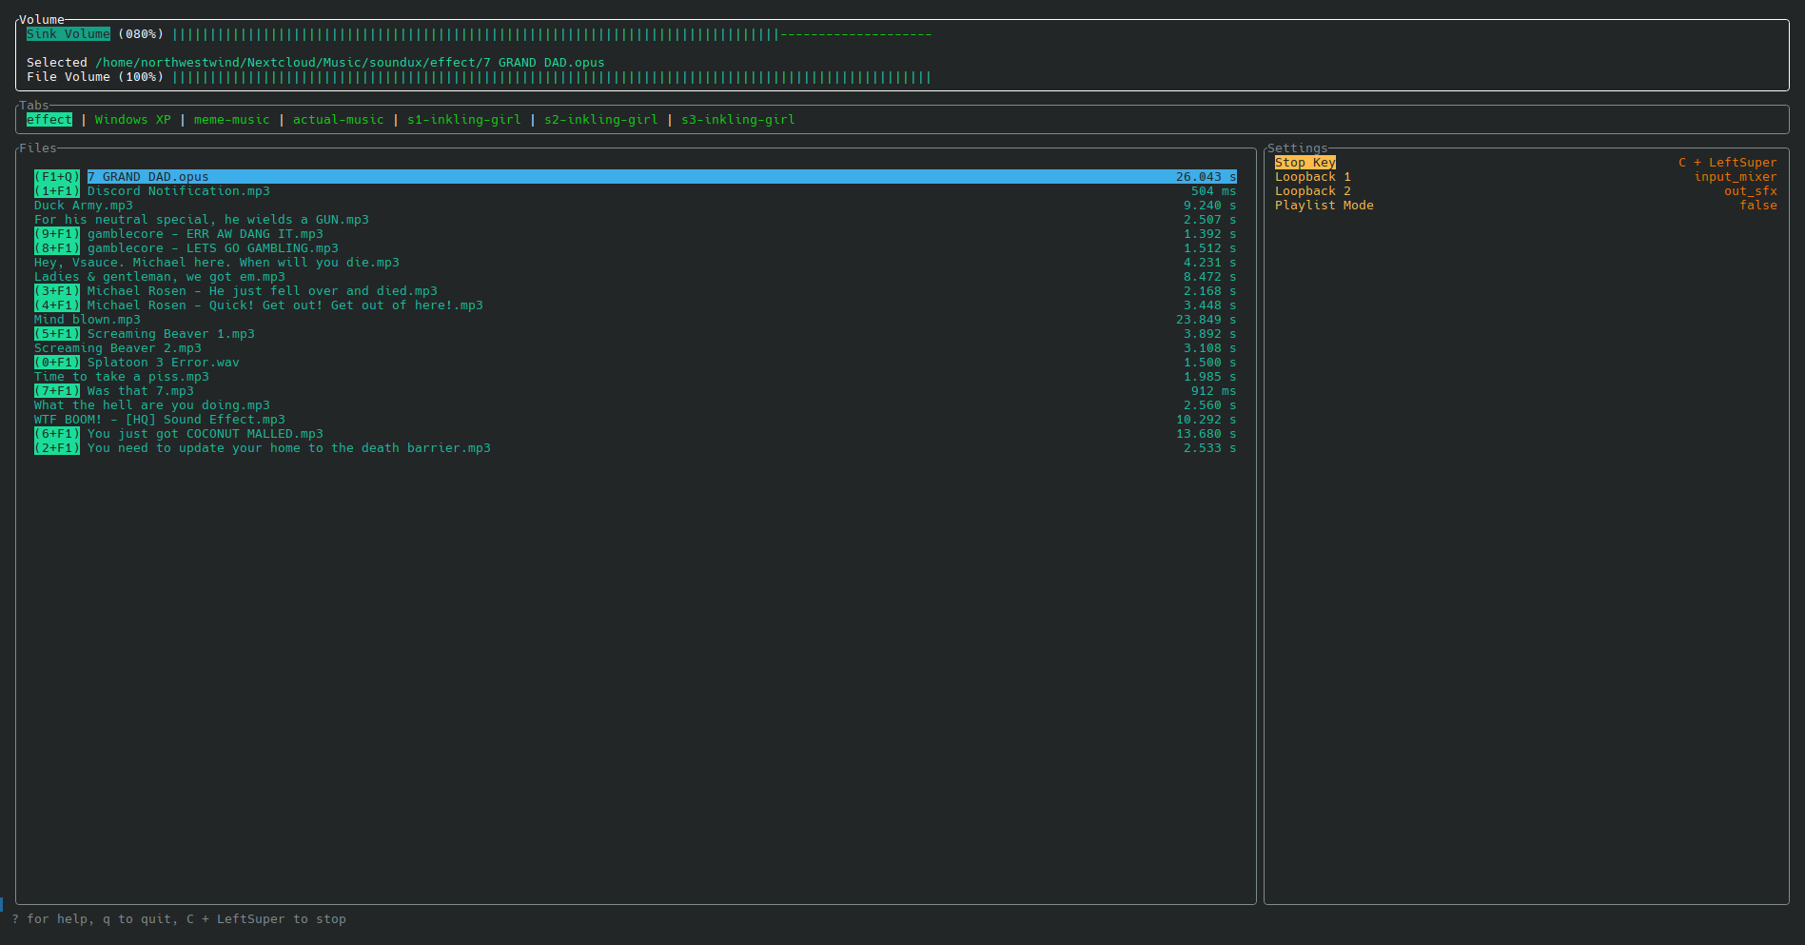Click the (7+F1) hotkey badge
Screen dimensions: 1805x945
point(57,391)
